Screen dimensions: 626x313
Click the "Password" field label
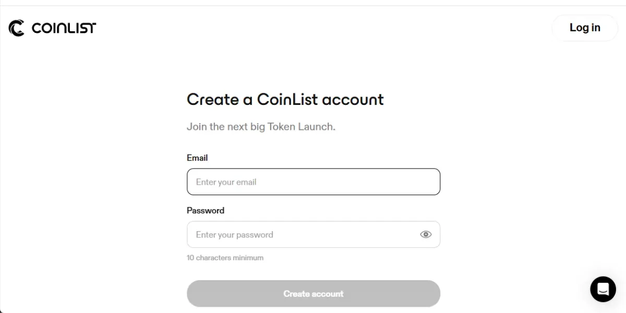click(206, 210)
